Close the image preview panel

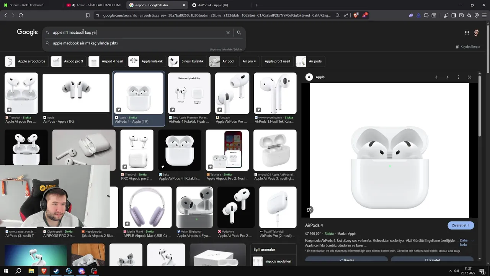(x=469, y=77)
